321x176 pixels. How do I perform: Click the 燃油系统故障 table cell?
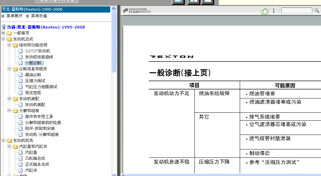pyautogui.click(x=214, y=93)
